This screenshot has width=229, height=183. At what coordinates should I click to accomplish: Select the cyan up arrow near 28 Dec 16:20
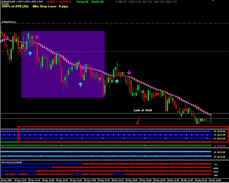point(81,84)
